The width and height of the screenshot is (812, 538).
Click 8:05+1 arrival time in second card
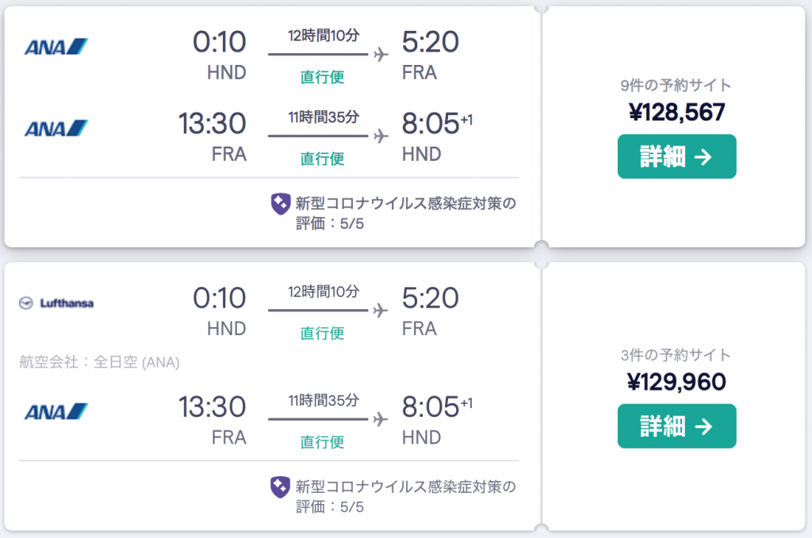click(437, 406)
